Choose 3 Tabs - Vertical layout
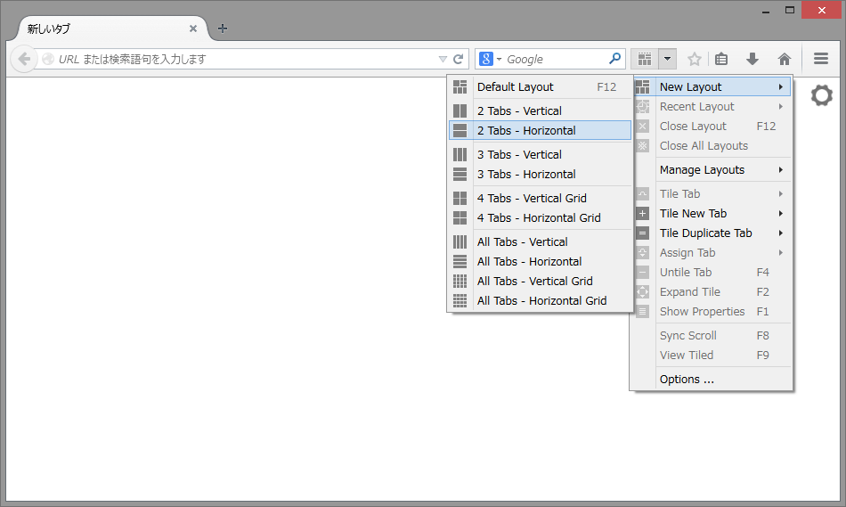 pos(541,154)
